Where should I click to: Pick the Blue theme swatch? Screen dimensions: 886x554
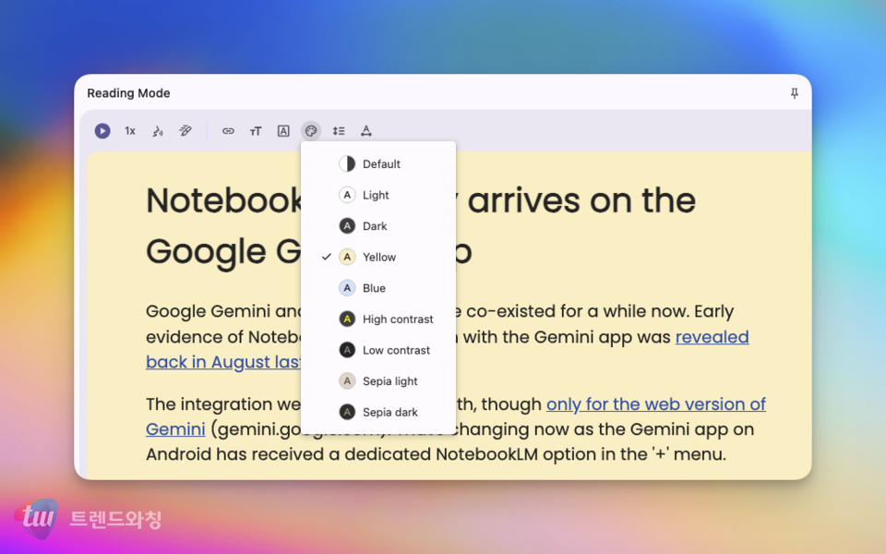(347, 288)
